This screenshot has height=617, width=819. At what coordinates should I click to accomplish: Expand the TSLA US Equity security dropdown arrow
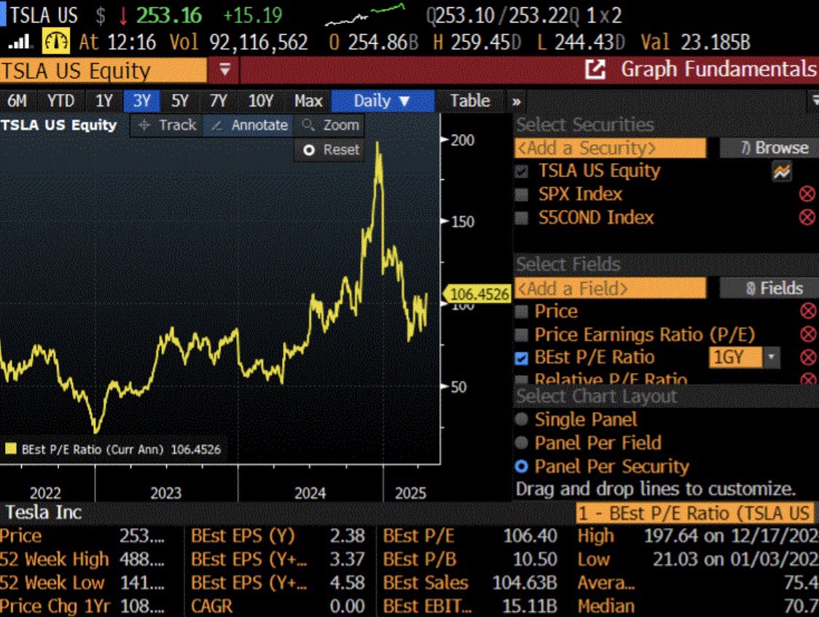click(x=224, y=70)
